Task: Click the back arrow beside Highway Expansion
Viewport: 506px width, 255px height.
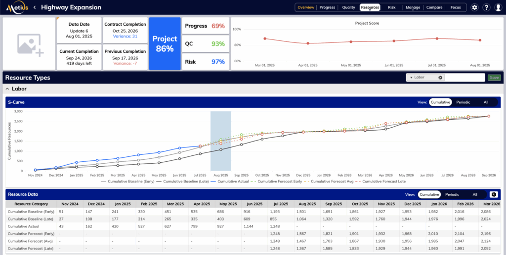Action: (35, 8)
